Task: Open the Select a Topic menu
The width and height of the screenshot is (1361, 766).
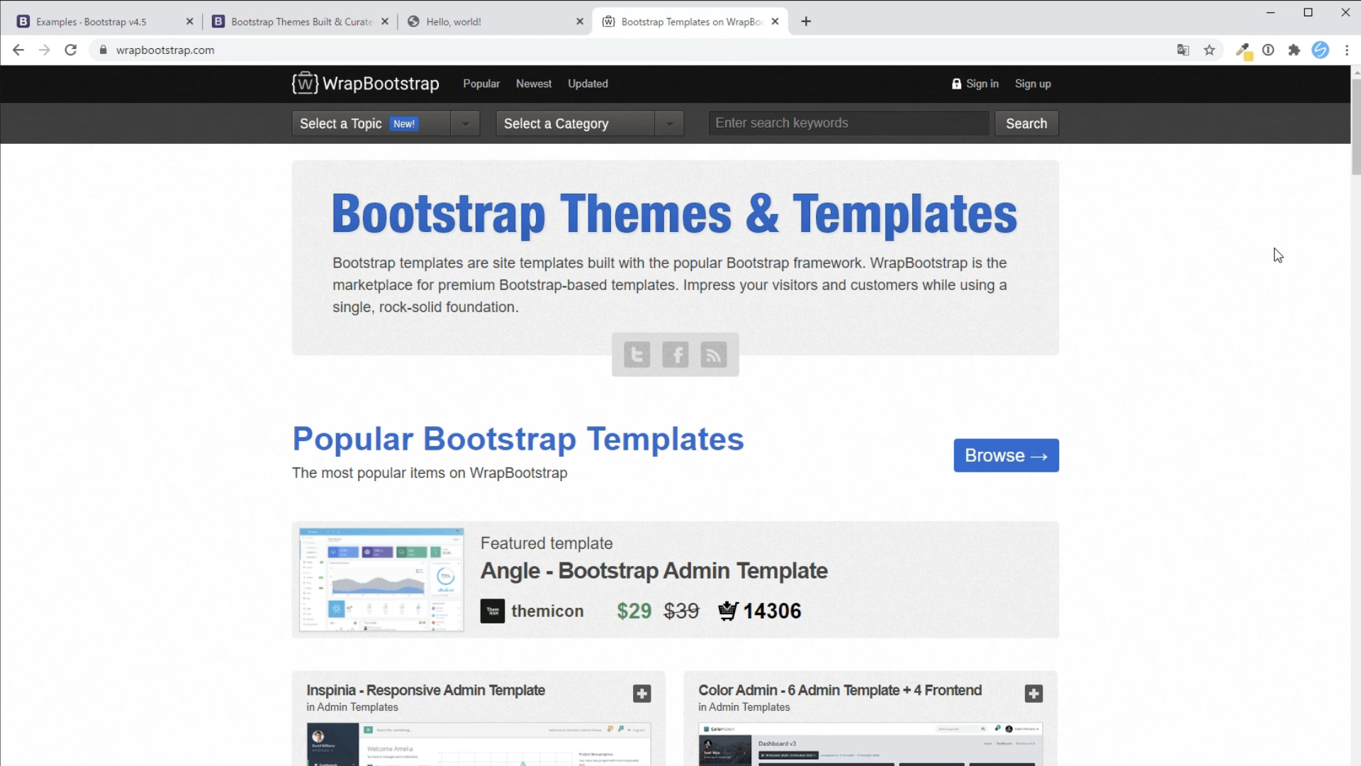Action: click(x=386, y=123)
